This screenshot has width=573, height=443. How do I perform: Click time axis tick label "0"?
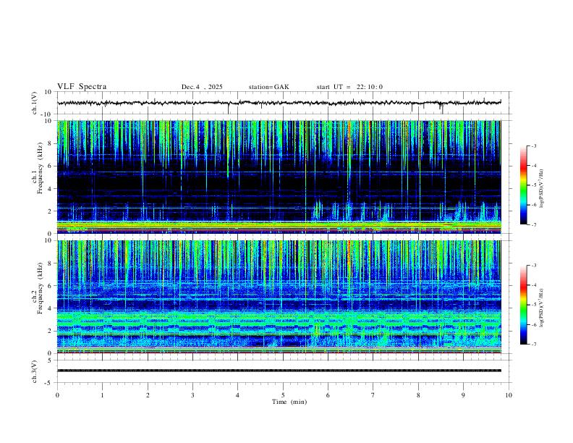click(x=57, y=395)
